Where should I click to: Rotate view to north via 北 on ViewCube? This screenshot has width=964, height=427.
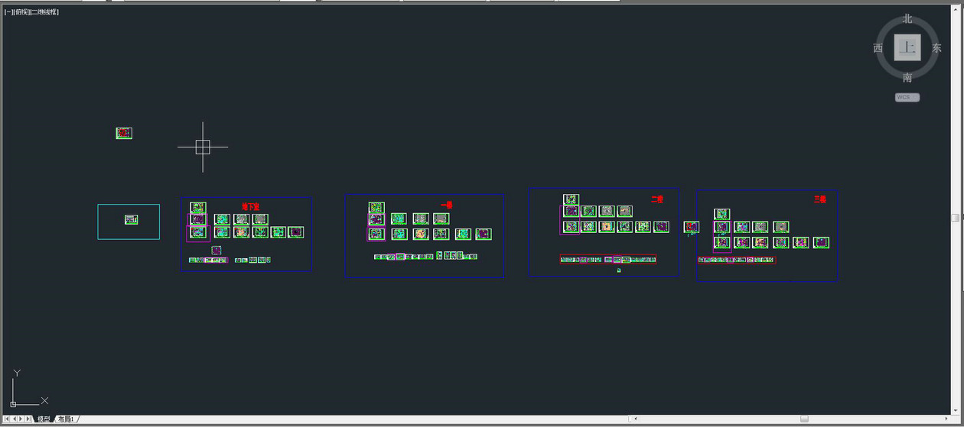[907, 19]
